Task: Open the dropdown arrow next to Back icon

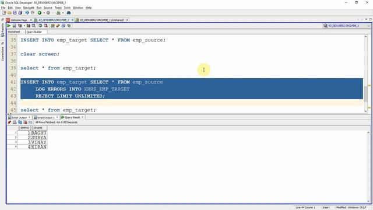Action: [44, 13]
